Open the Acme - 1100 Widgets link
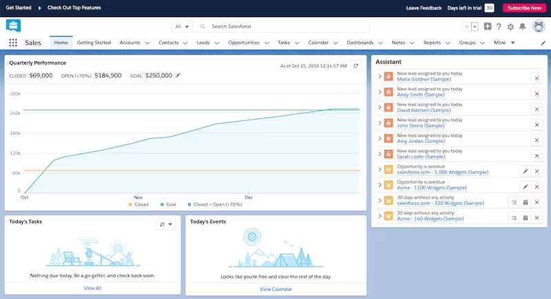Viewport: 551px width, 299px height. tap(432, 188)
